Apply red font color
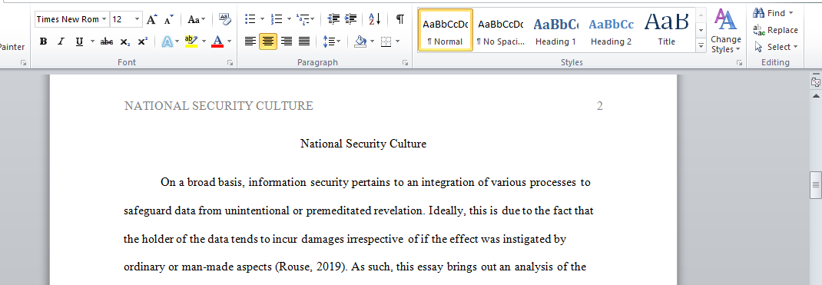This screenshot has width=822, height=285. [217, 41]
